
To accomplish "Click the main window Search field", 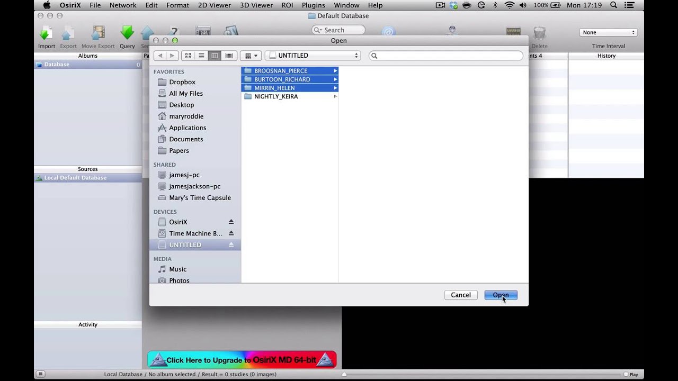I will click(338, 30).
